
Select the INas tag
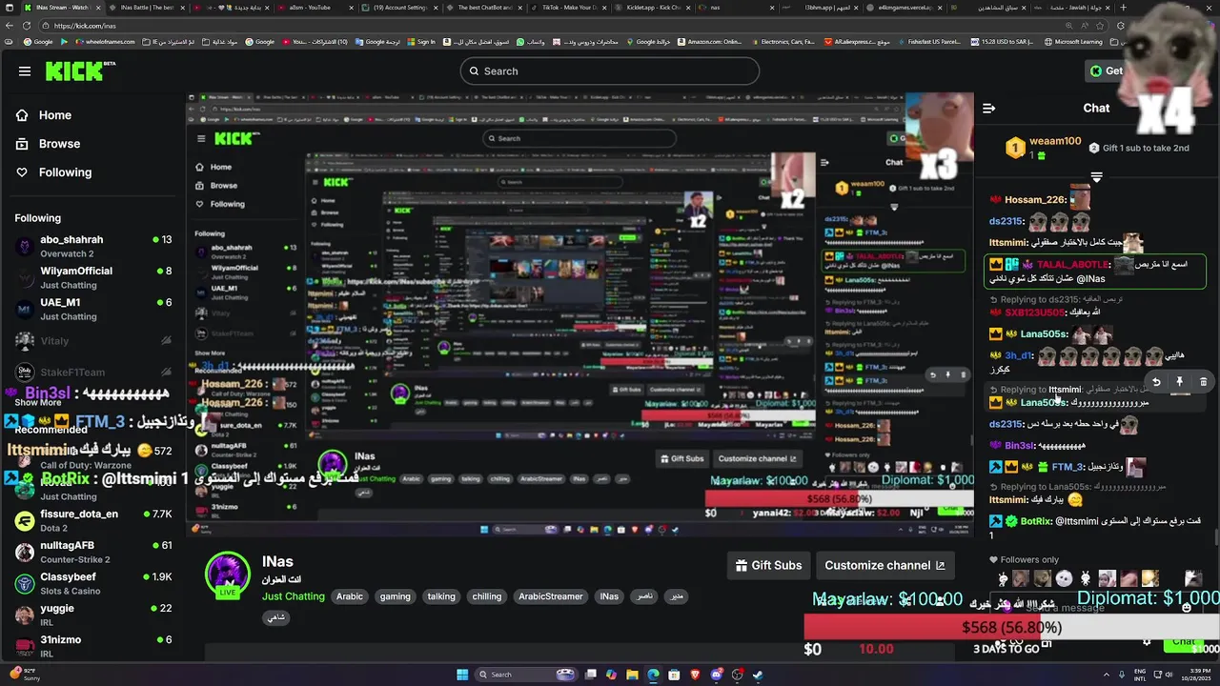click(x=609, y=596)
